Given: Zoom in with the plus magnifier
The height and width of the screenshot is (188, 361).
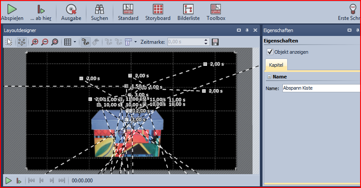Looking at the screenshot, I should point(35,42).
